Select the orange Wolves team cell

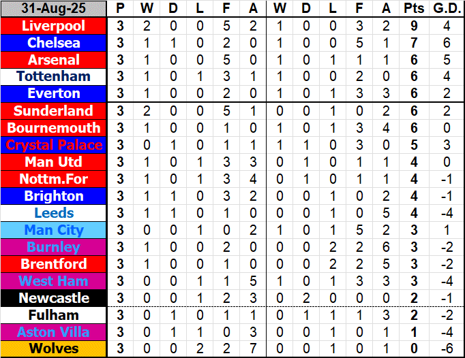click(x=53, y=349)
